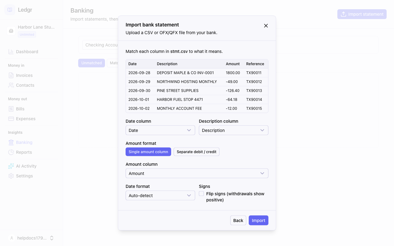Image resolution: width=394 pixels, height=246 pixels.
Task: Click the PINE STREET SUPPLIES description
Action: click(x=178, y=91)
